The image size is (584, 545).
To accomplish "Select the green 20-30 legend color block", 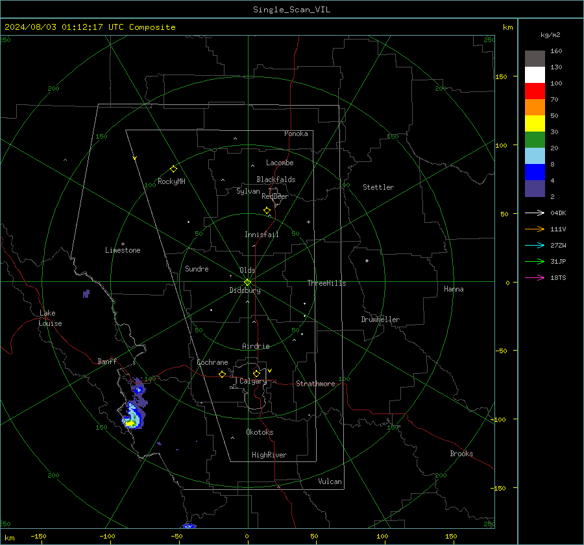I will click(x=535, y=140).
